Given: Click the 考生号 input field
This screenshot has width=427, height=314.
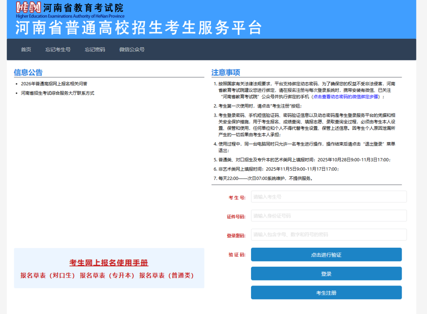Looking at the screenshot, I should pos(329,196).
